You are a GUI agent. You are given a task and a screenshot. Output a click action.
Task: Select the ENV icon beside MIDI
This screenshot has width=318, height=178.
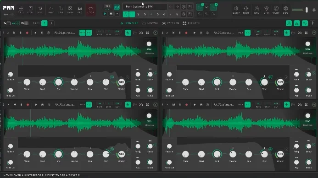point(257,10)
